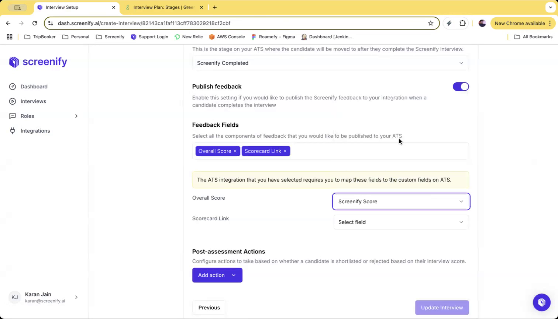Remove the Scorecard Link tag
The image size is (558, 319).
click(285, 151)
